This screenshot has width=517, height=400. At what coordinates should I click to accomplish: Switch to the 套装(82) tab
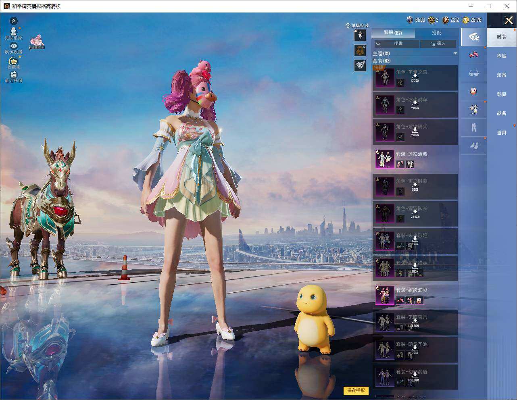point(393,33)
